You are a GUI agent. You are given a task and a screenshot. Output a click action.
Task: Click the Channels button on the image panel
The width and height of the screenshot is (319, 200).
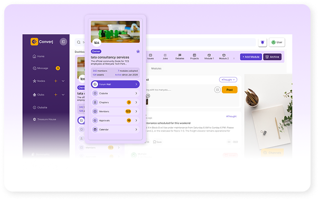pos(273,153)
